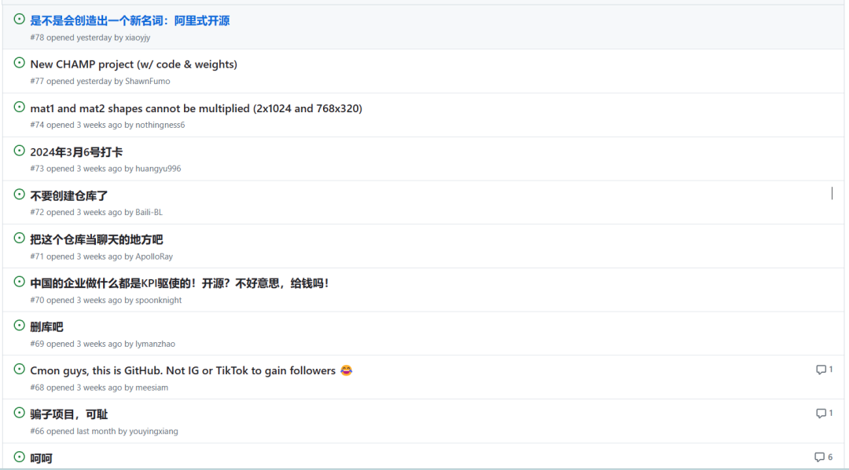Image resolution: width=849 pixels, height=470 pixels.
Task: Open the 6 comments on 呵呵 issue
Action: (x=823, y=457)
